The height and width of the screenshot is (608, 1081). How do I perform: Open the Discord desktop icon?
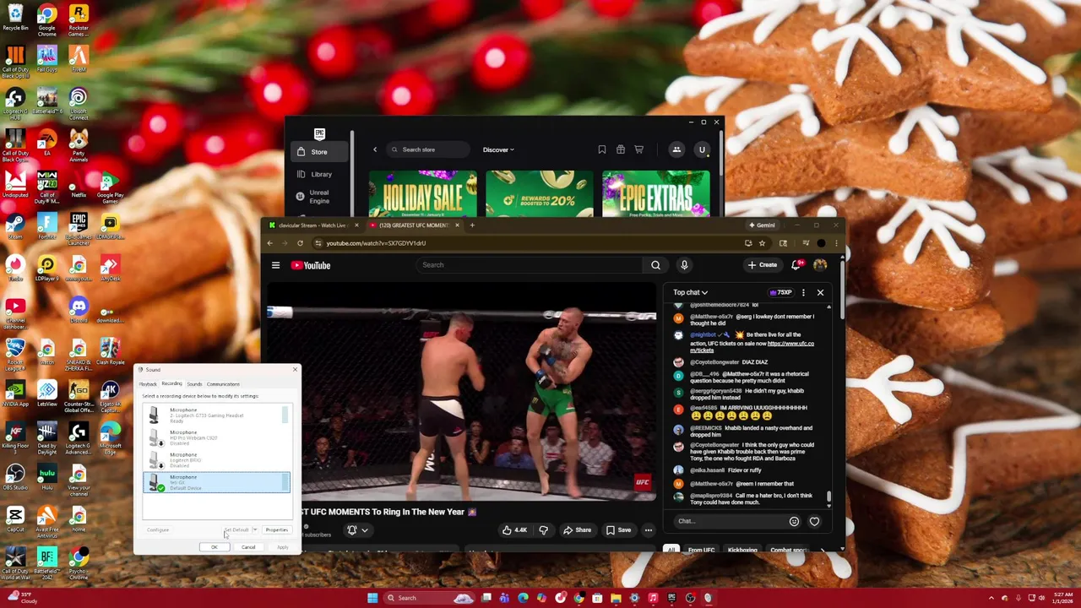78,310
